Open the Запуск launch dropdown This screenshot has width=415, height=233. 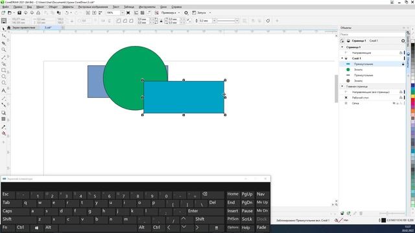pyautogui.click(x=210, y=13)
